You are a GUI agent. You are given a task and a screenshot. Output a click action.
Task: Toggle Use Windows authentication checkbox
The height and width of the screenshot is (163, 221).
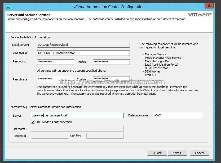(33, 122)
